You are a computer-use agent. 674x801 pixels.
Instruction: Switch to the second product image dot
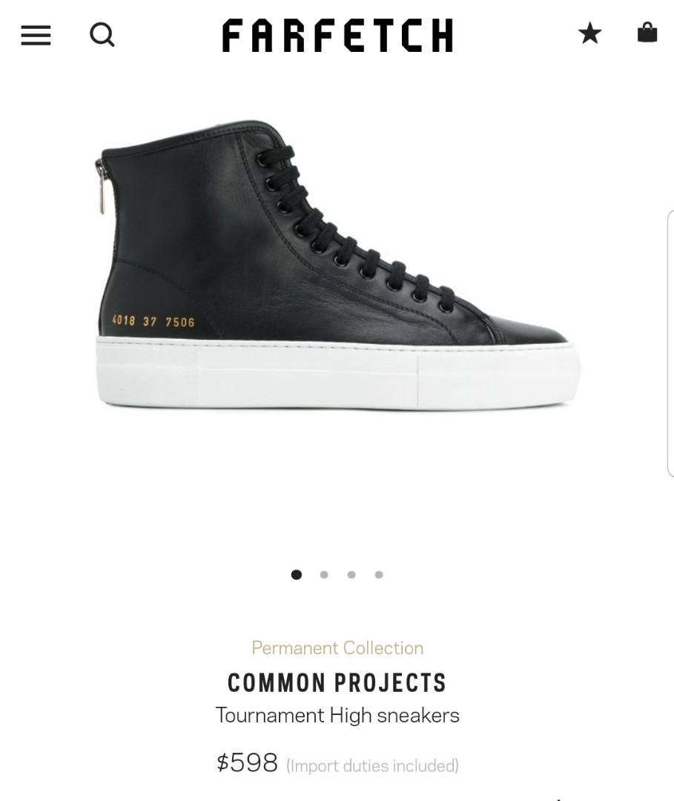pos(324,575)
